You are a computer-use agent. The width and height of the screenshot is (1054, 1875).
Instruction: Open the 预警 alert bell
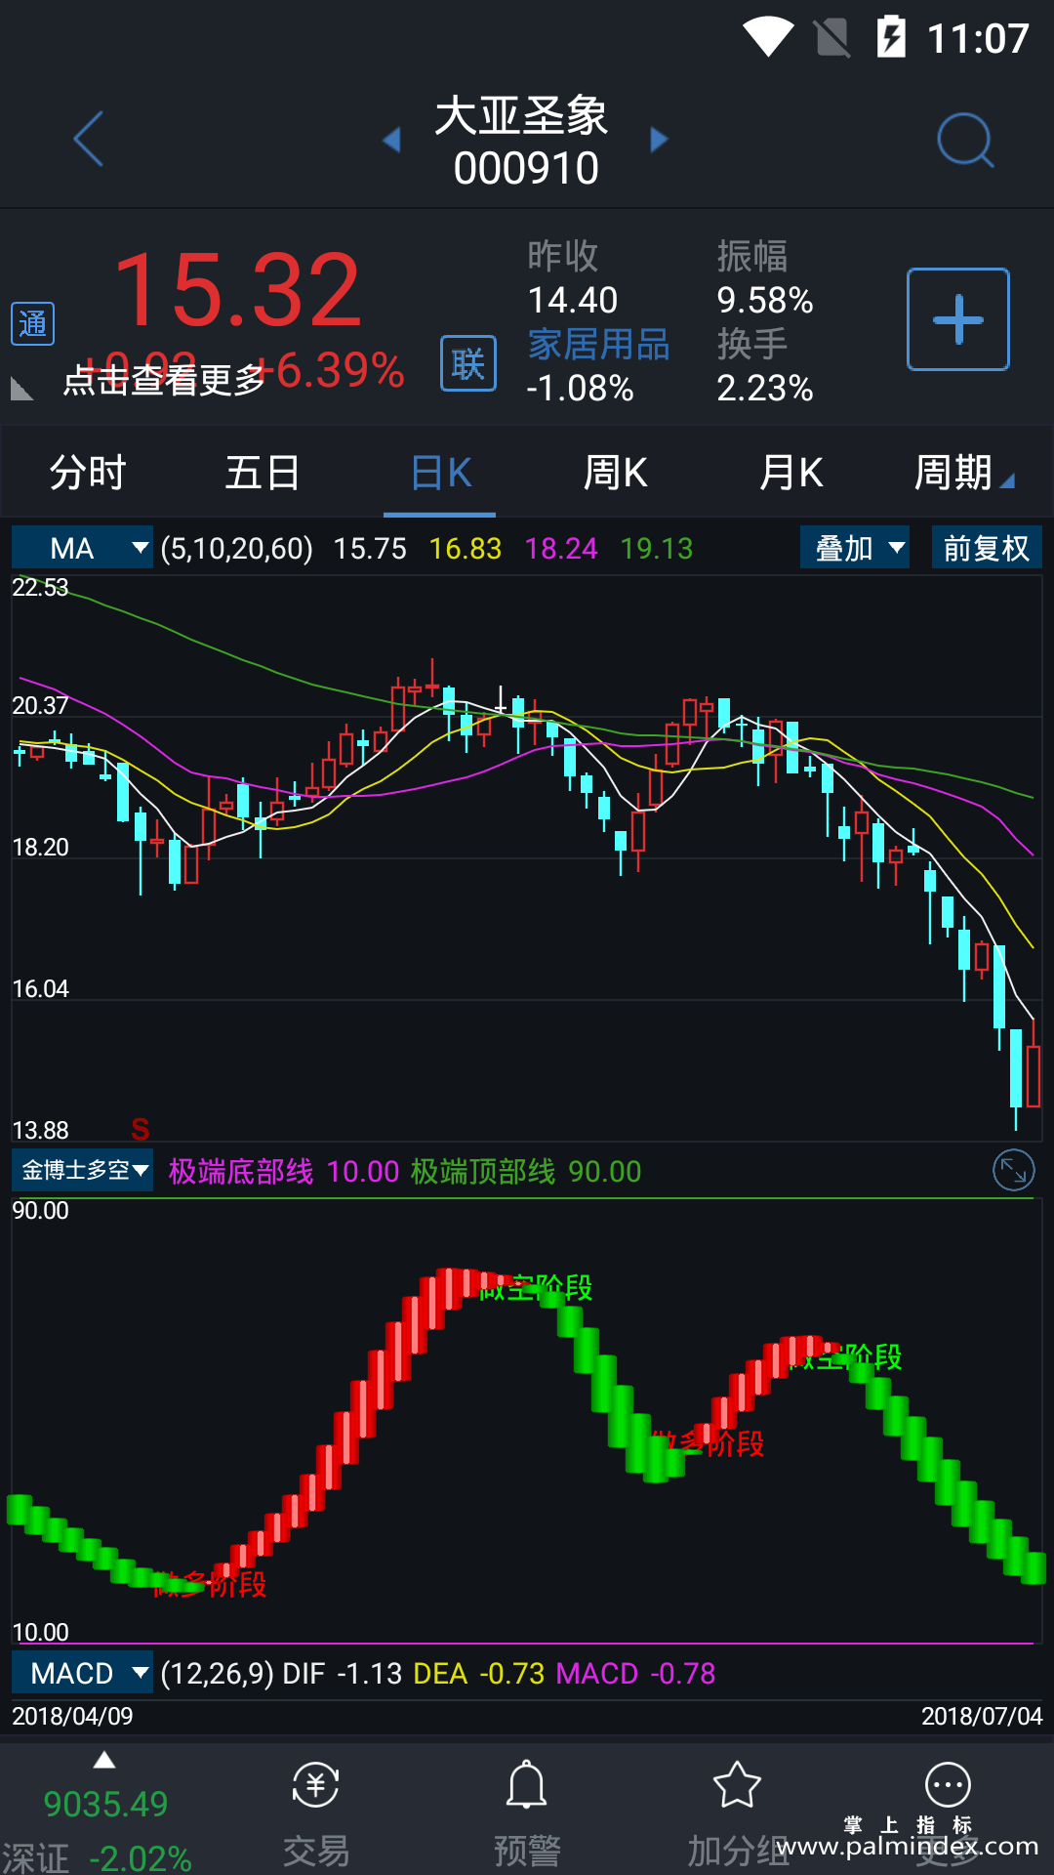[x=526, y=1786]
